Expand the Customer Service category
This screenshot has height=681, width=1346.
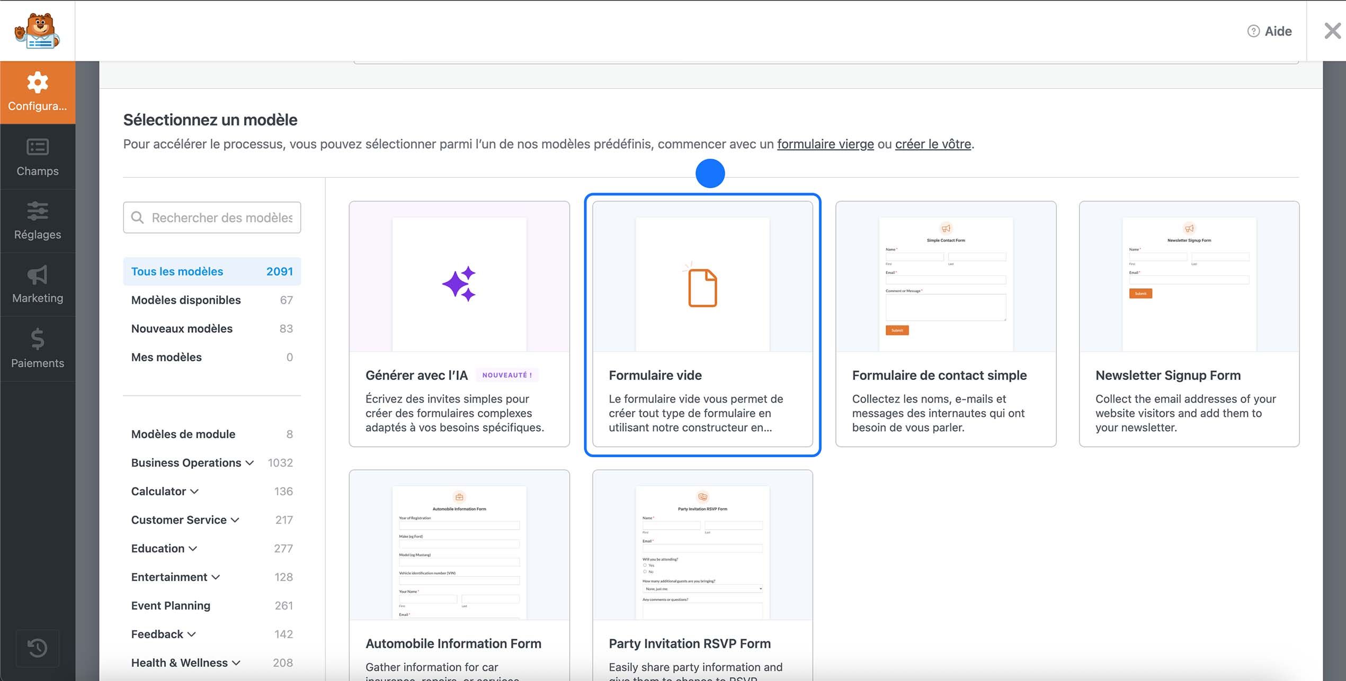[235, 520]
